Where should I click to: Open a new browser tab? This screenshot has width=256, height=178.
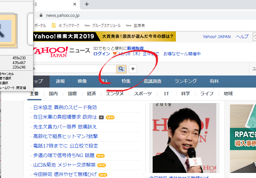click(x=87, y=4)
